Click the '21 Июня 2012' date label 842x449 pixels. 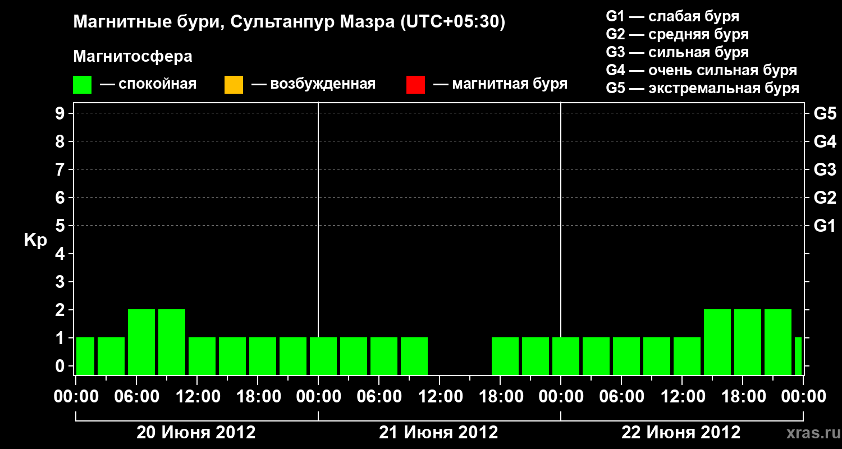[438, 433]
